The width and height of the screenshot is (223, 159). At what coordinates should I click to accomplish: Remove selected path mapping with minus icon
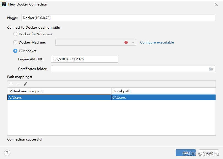18,84
